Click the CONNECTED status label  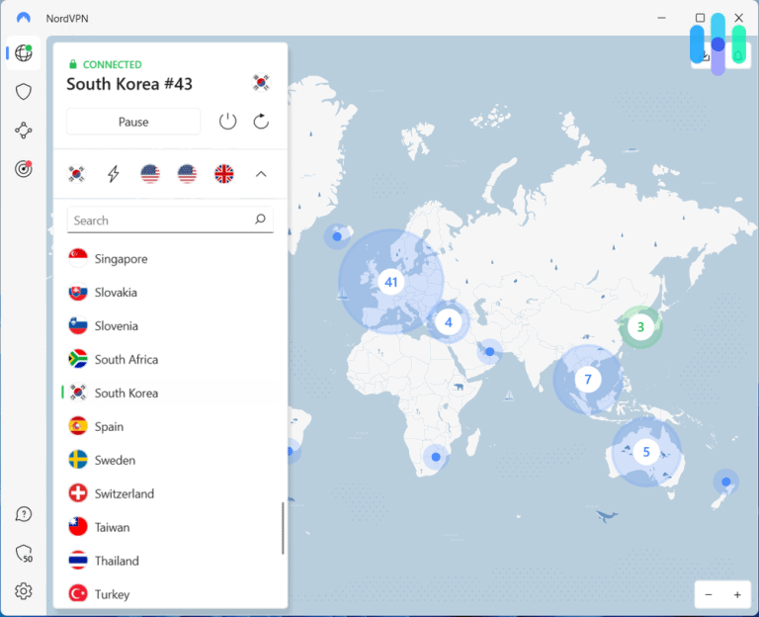[x=113, y=64]
